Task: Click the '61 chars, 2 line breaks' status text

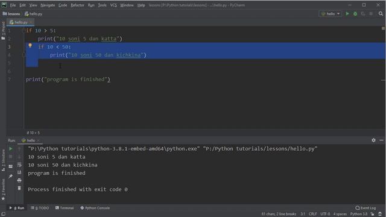Action: coord(279,214)
